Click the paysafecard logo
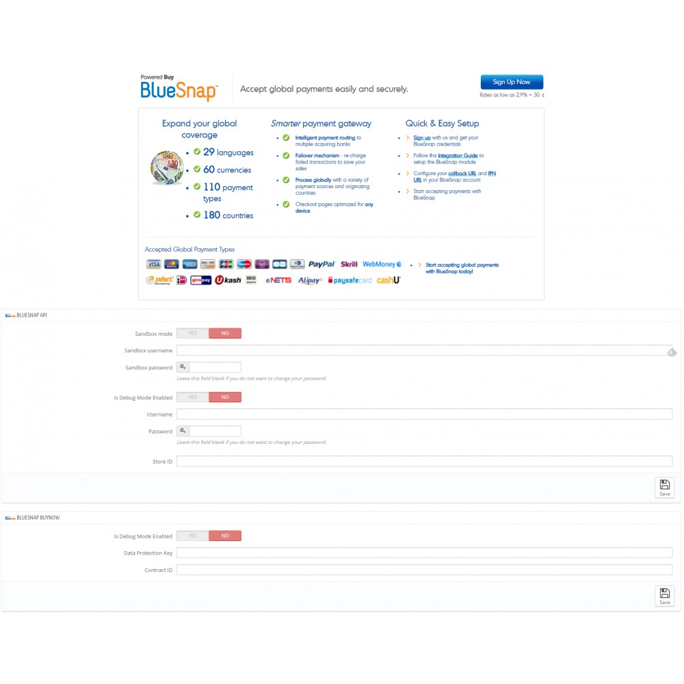Viewport: 684px width, 684px height. click(350, 280)
